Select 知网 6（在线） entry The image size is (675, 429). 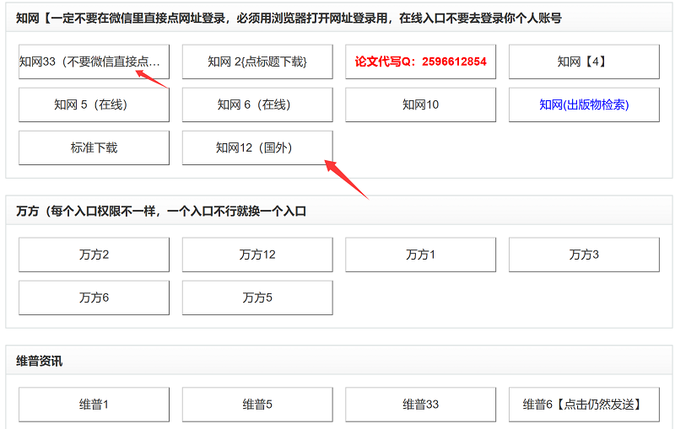(x=257, y=105)
